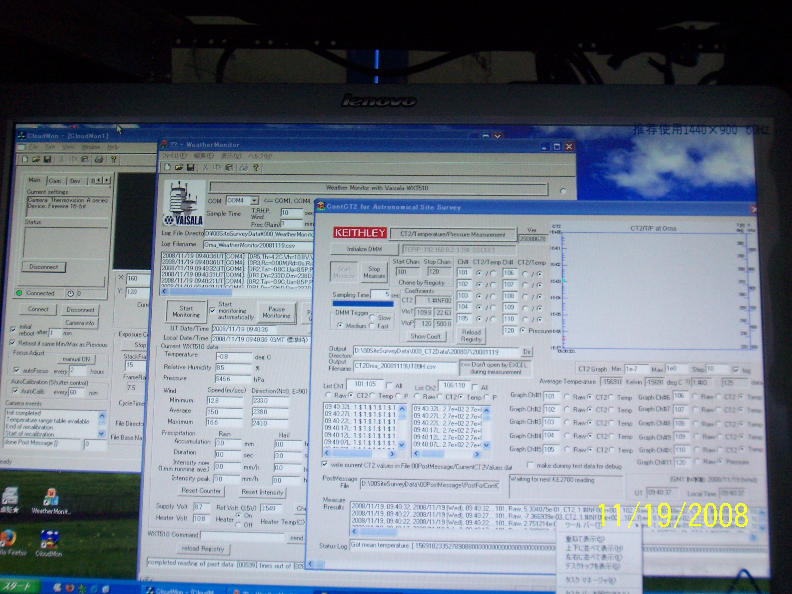Click the Print icon in CloudMon toolbar

(99, 159)
